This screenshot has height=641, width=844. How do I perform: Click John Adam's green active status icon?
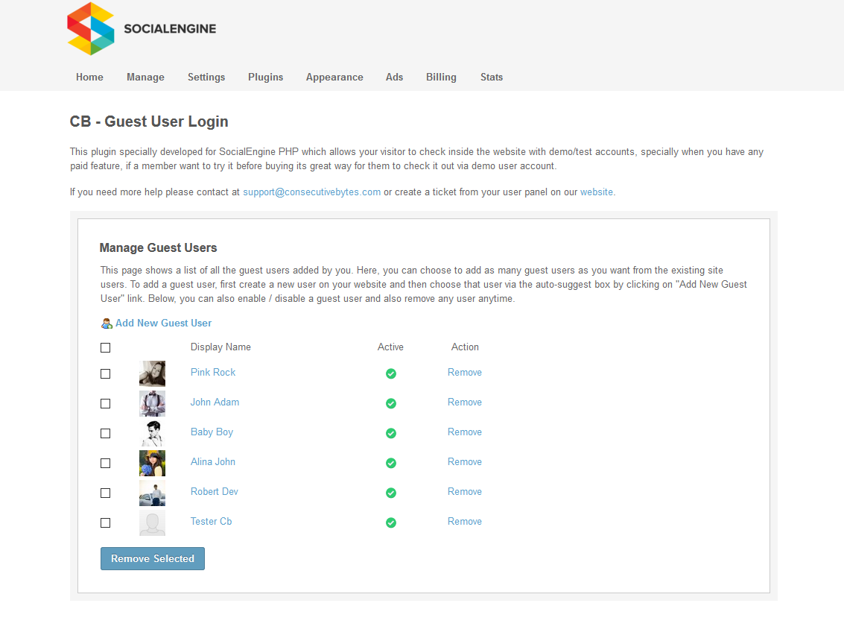coord(390,403)
